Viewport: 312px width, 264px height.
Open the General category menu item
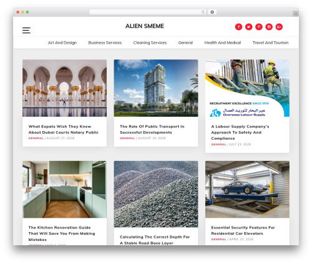click(185, 42)
